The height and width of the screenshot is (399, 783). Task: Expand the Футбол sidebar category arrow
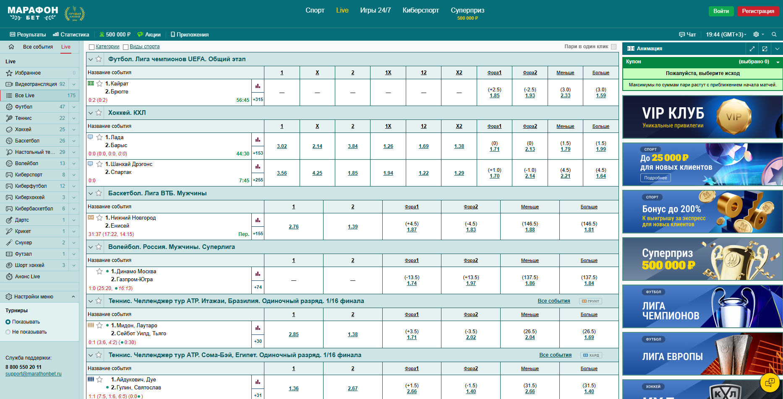click(74, 107)
